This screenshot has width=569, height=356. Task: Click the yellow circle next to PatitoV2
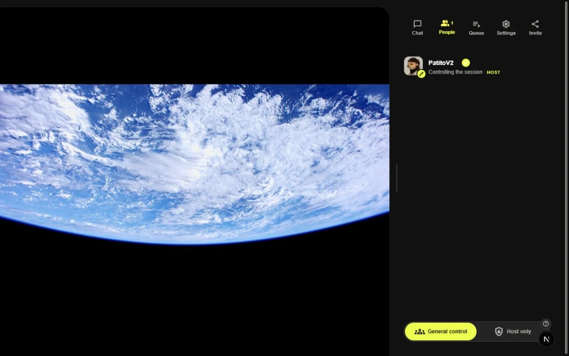tap(466, 63)
